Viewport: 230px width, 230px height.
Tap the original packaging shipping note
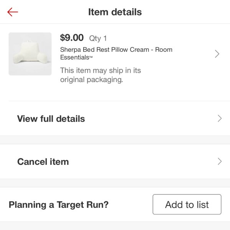click(x=100, y=75)
